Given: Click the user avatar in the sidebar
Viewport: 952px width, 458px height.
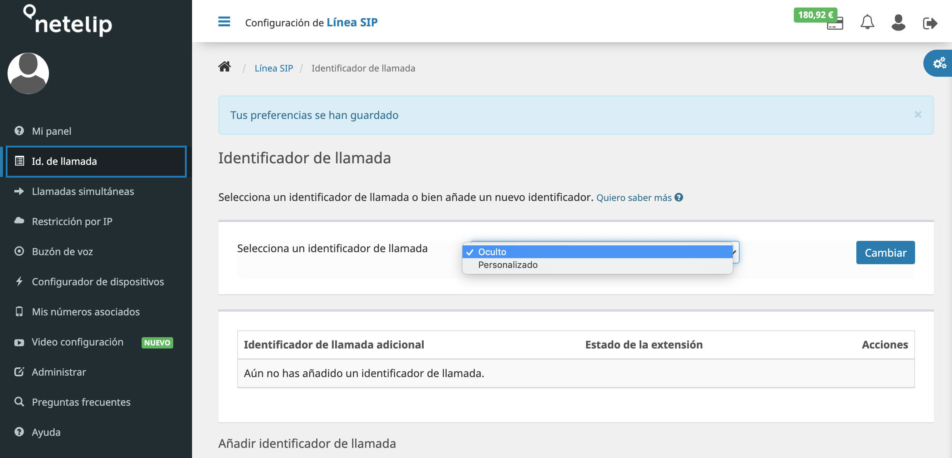Looking at the screenshot, I should point(27,73).
